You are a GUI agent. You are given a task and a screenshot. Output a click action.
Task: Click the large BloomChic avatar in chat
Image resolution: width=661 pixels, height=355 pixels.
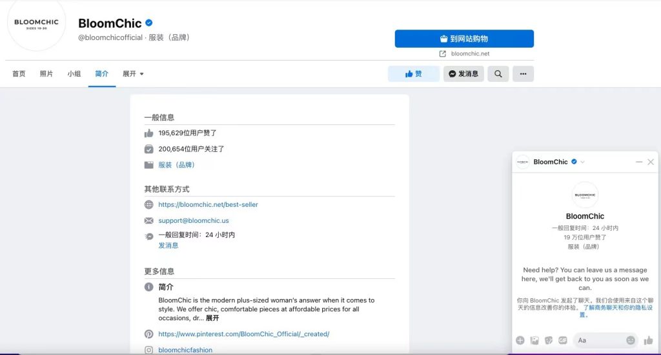point(585,195)
